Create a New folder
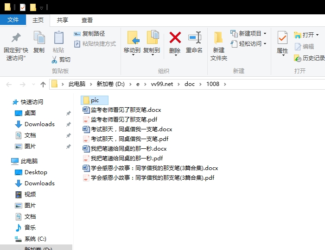This screenshot has height=250, width=325. pyautogui.click(x=219, y=46)
